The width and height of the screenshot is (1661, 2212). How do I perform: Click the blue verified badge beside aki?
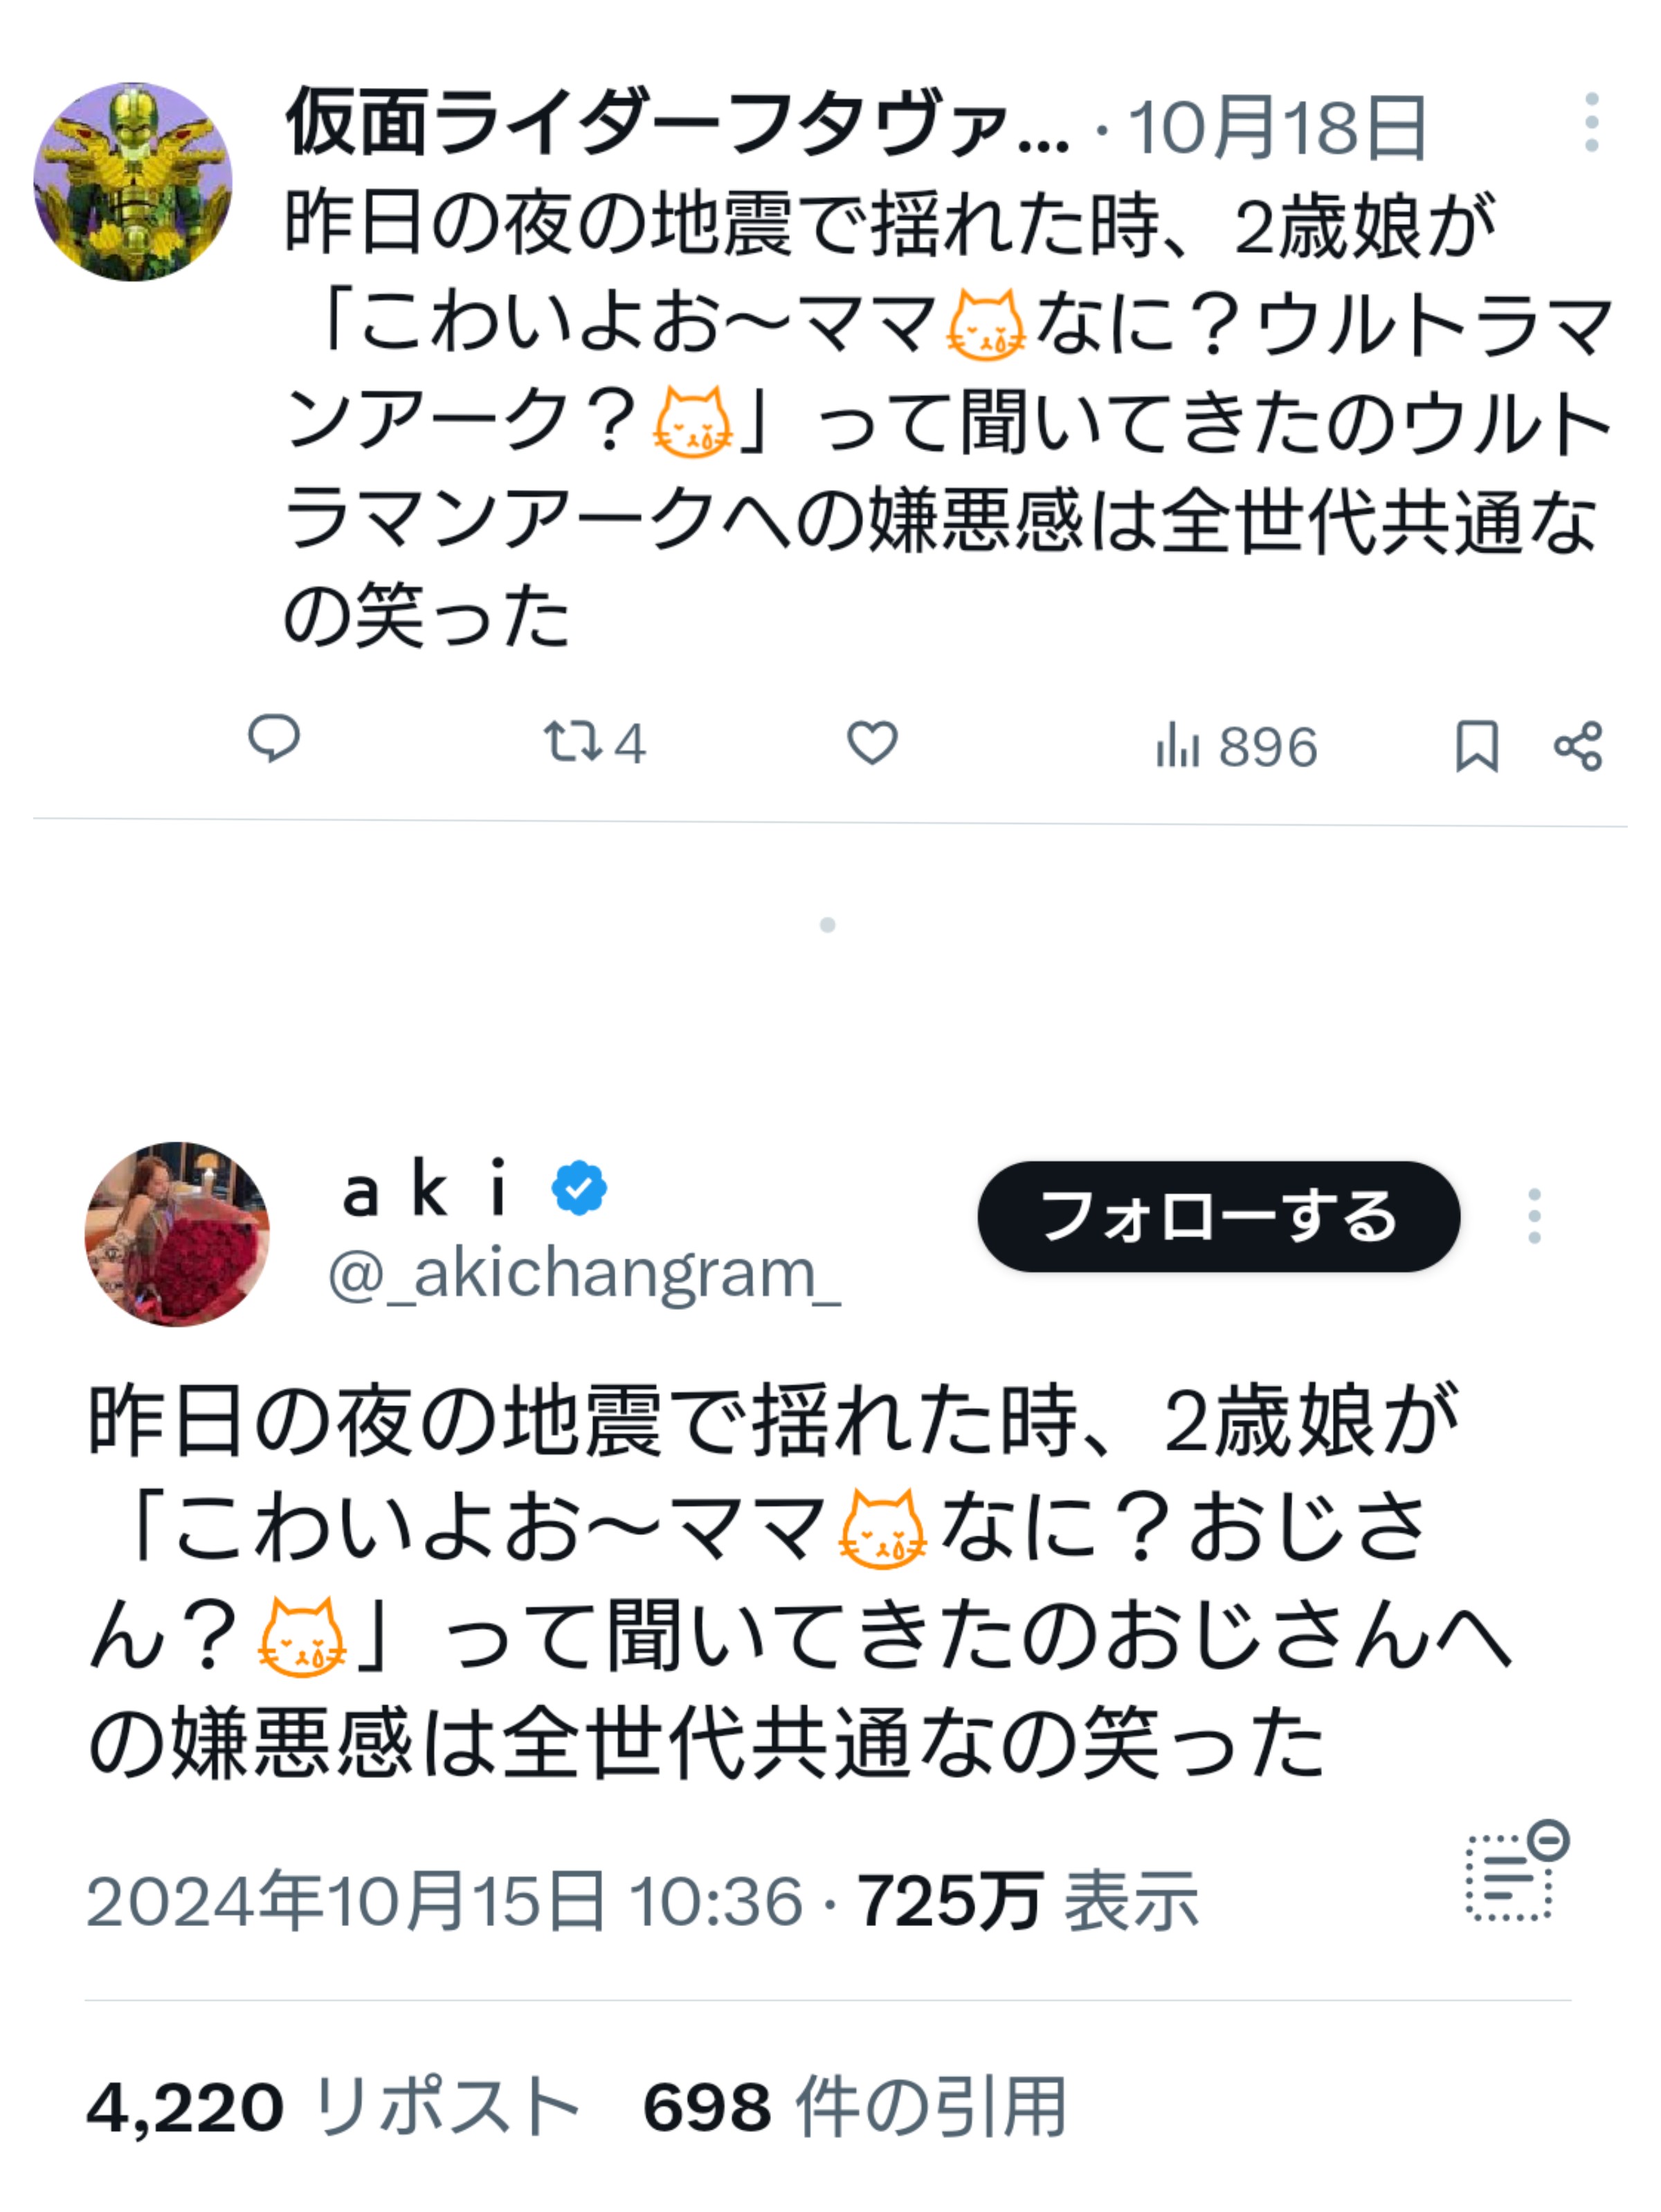point(580,1188)
